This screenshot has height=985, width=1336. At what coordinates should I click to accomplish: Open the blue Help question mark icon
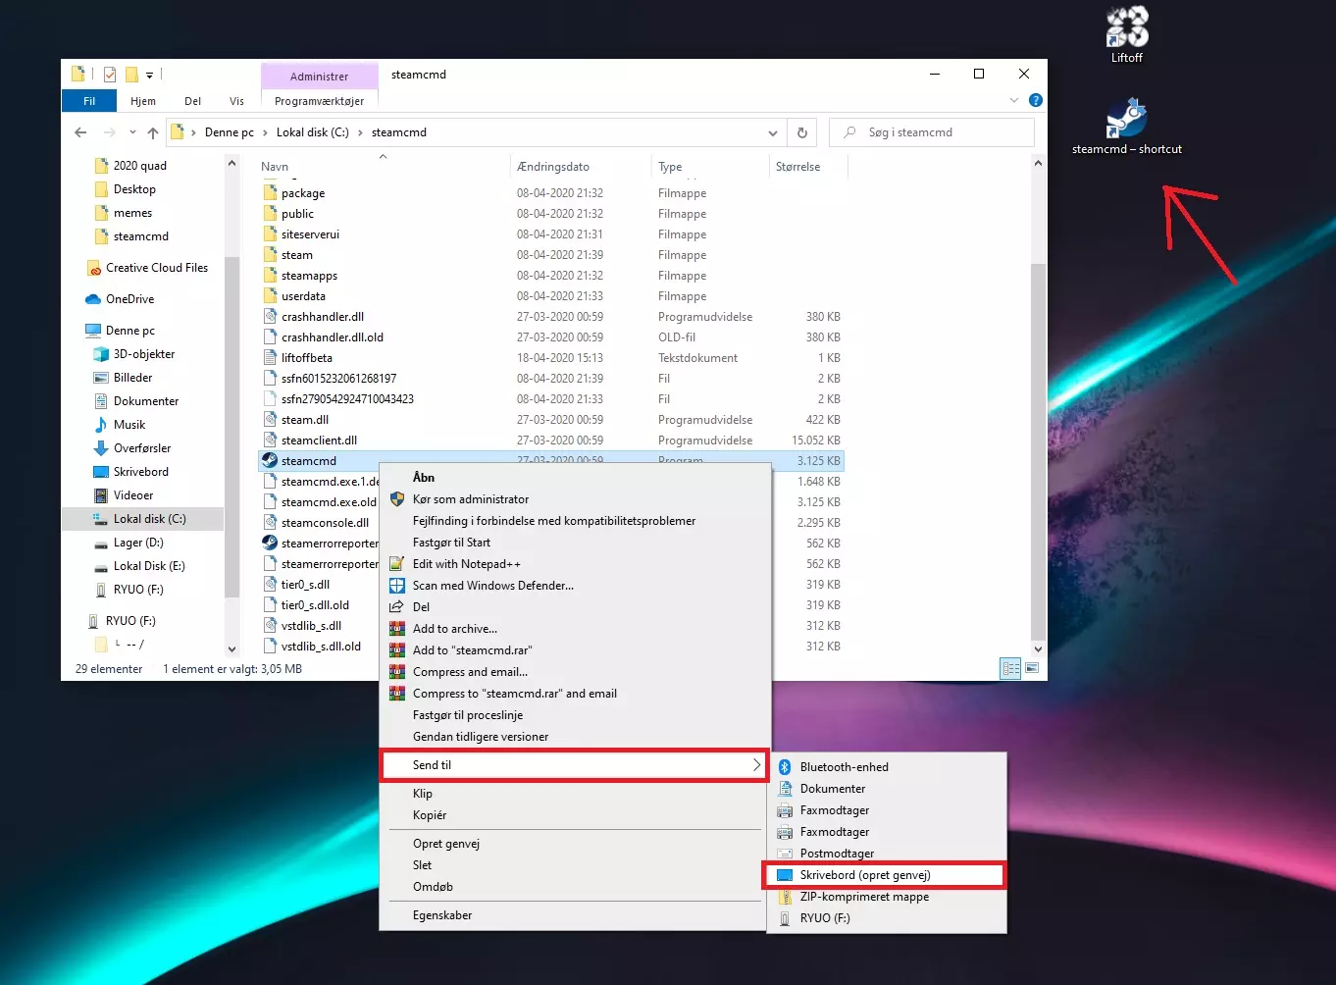click(x=1035, y=100)
